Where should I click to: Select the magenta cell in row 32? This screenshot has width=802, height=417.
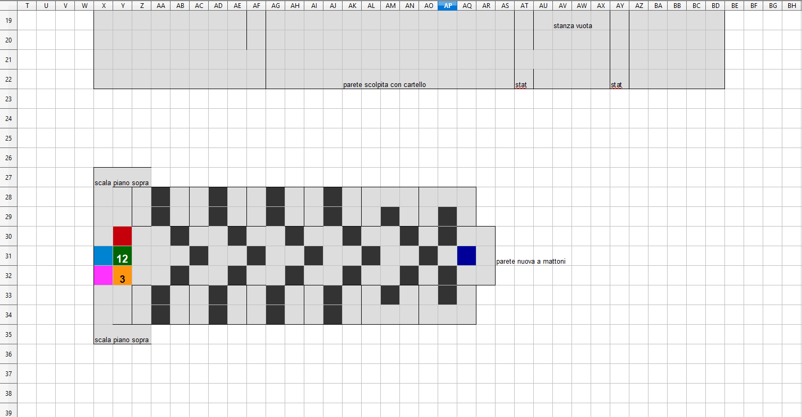pos(103,275)
